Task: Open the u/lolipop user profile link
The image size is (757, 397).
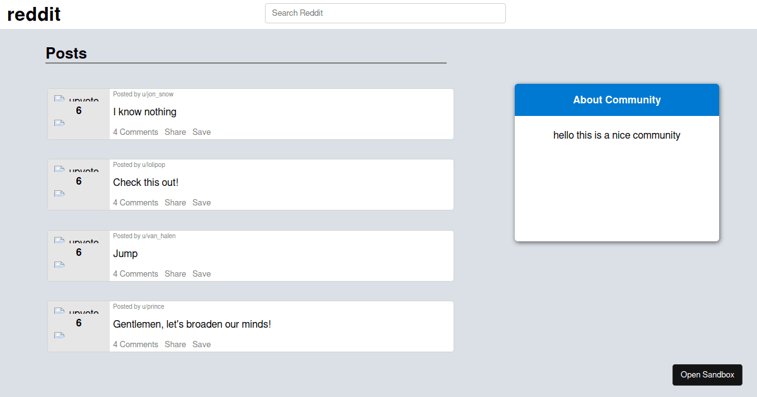Action: tap(153, 165)
